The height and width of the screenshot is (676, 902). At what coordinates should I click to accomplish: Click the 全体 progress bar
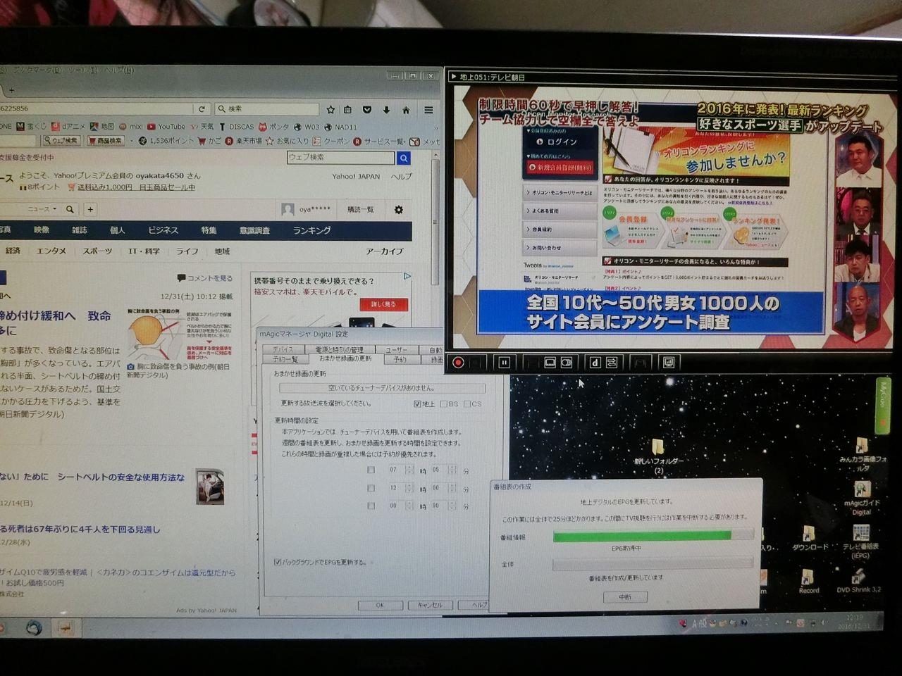point(653,564)
